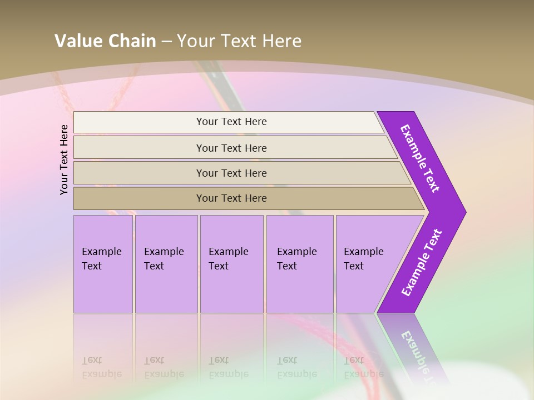
Task: Click the bold "Value Chain" title words
Action: pos(105,41)
